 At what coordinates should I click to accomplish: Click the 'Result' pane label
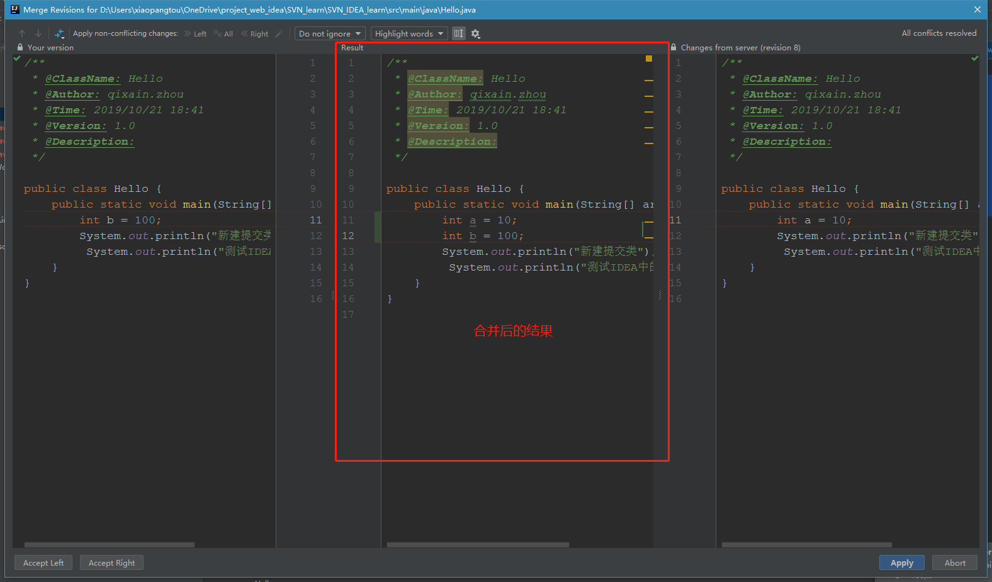coord(352,47)
